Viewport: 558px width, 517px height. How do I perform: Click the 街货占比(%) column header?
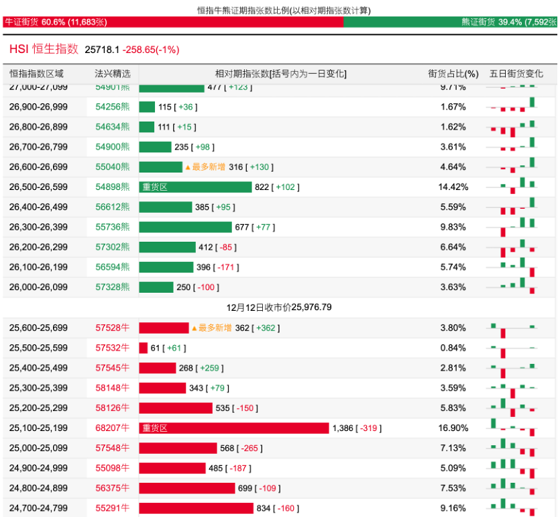453,74
